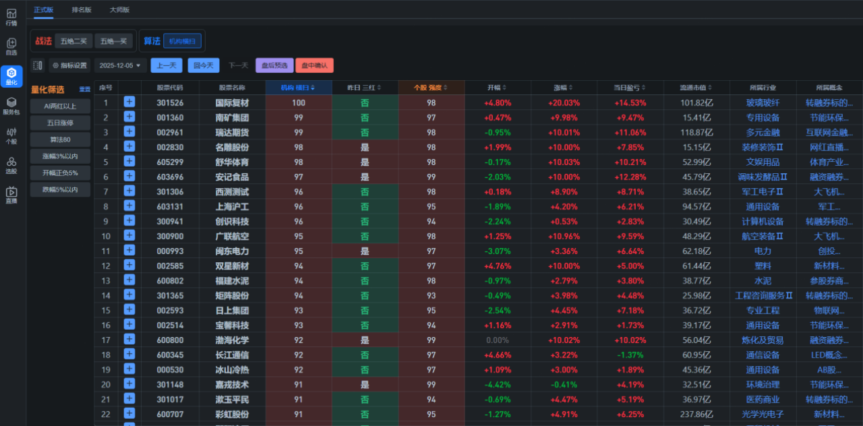Enable the 涨幅3%以内 filter
The image size is (863, 426).
(60, 156)
